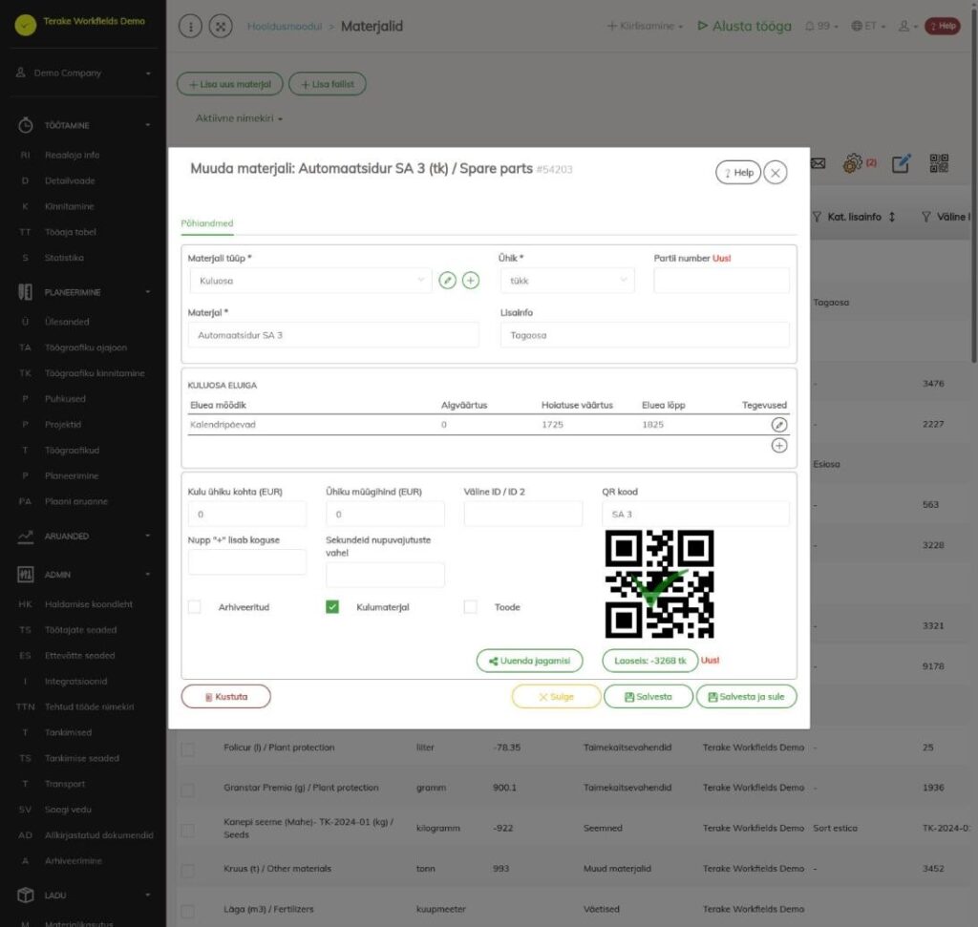Toggle fullscreen with the expand icon

tap(221, 26)
